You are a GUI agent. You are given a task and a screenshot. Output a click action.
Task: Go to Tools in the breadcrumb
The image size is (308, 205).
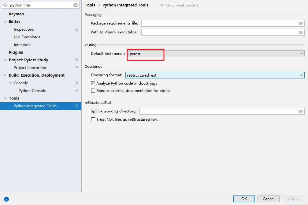tap(90, 5)
